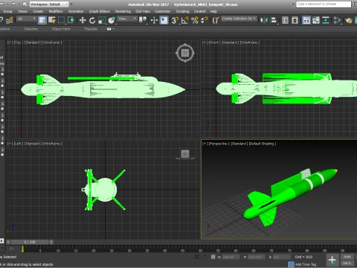Open Top viewport [+] general menu
Viewport: 357px width, 268px height.
pos(10,42)
